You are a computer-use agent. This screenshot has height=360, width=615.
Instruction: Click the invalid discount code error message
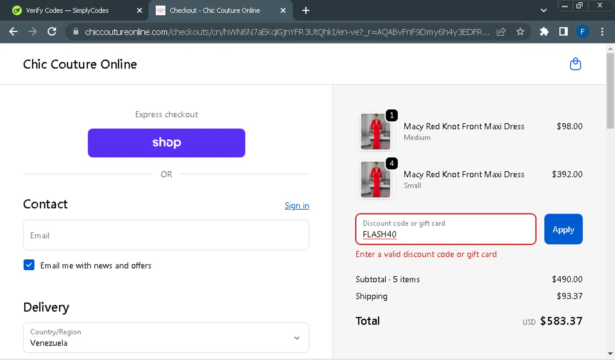pyautogui.click(x=426, y=254)
